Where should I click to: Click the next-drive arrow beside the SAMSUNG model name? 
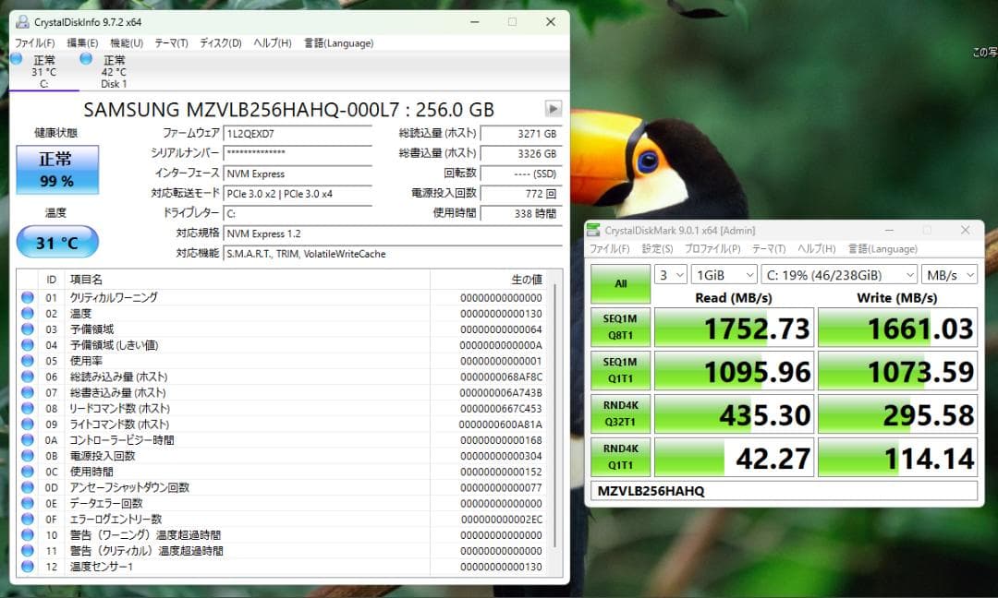point(552,108)
